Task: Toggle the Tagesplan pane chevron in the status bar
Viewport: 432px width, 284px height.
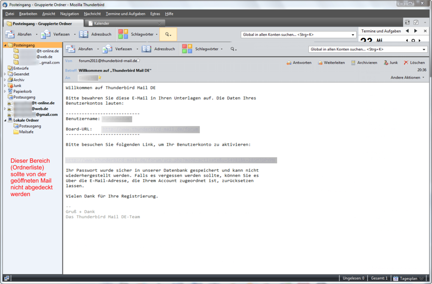Action: (422, 278)
